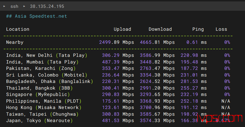Screen dimensions: 245x127
Task: Click Hong Kong upload 123.61 Mbps
Action: click(x=118, y=108)
